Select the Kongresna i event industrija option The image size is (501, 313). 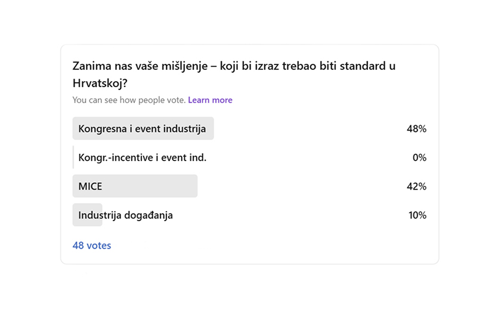pos(142,129)
